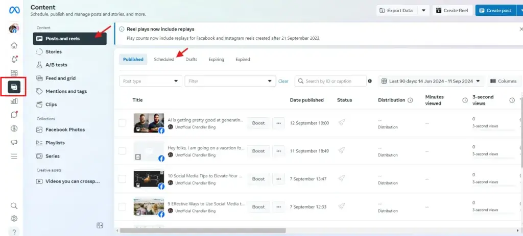Boost the 10 Social Media Tips post
The image size is (523, 236).
pos(258,179)
